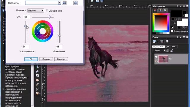Click the Отмена button
190x107 pixels.
tap(46, 59)
